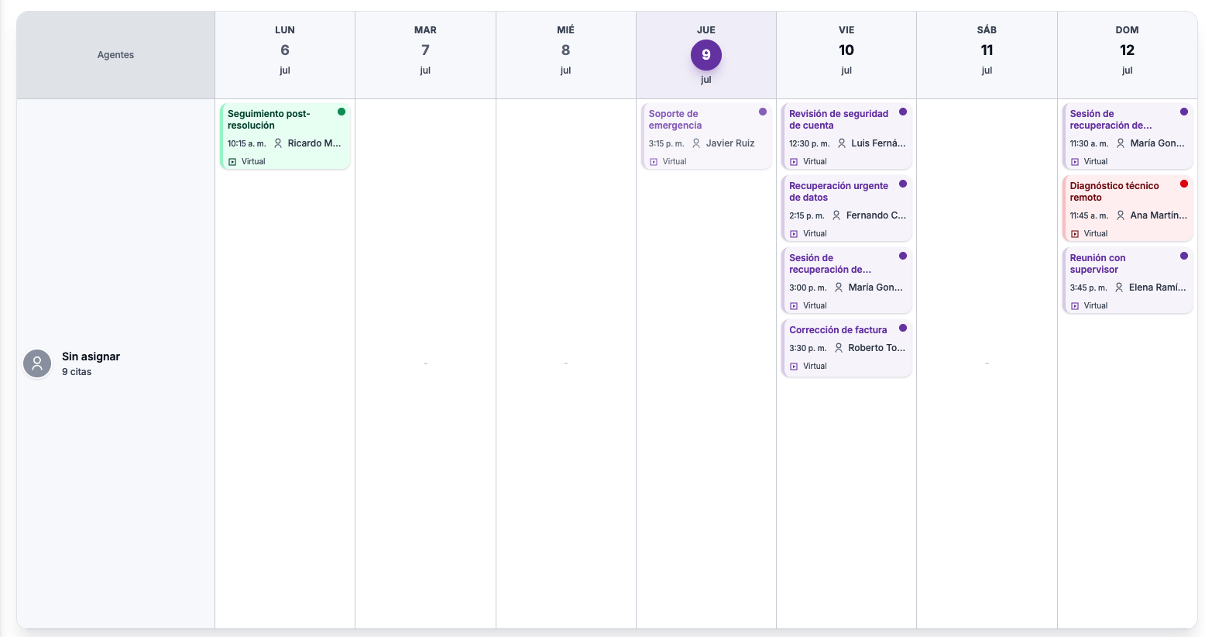
Task: Click the person icon beside Ana Martín...
Action: click(1121, 215)
